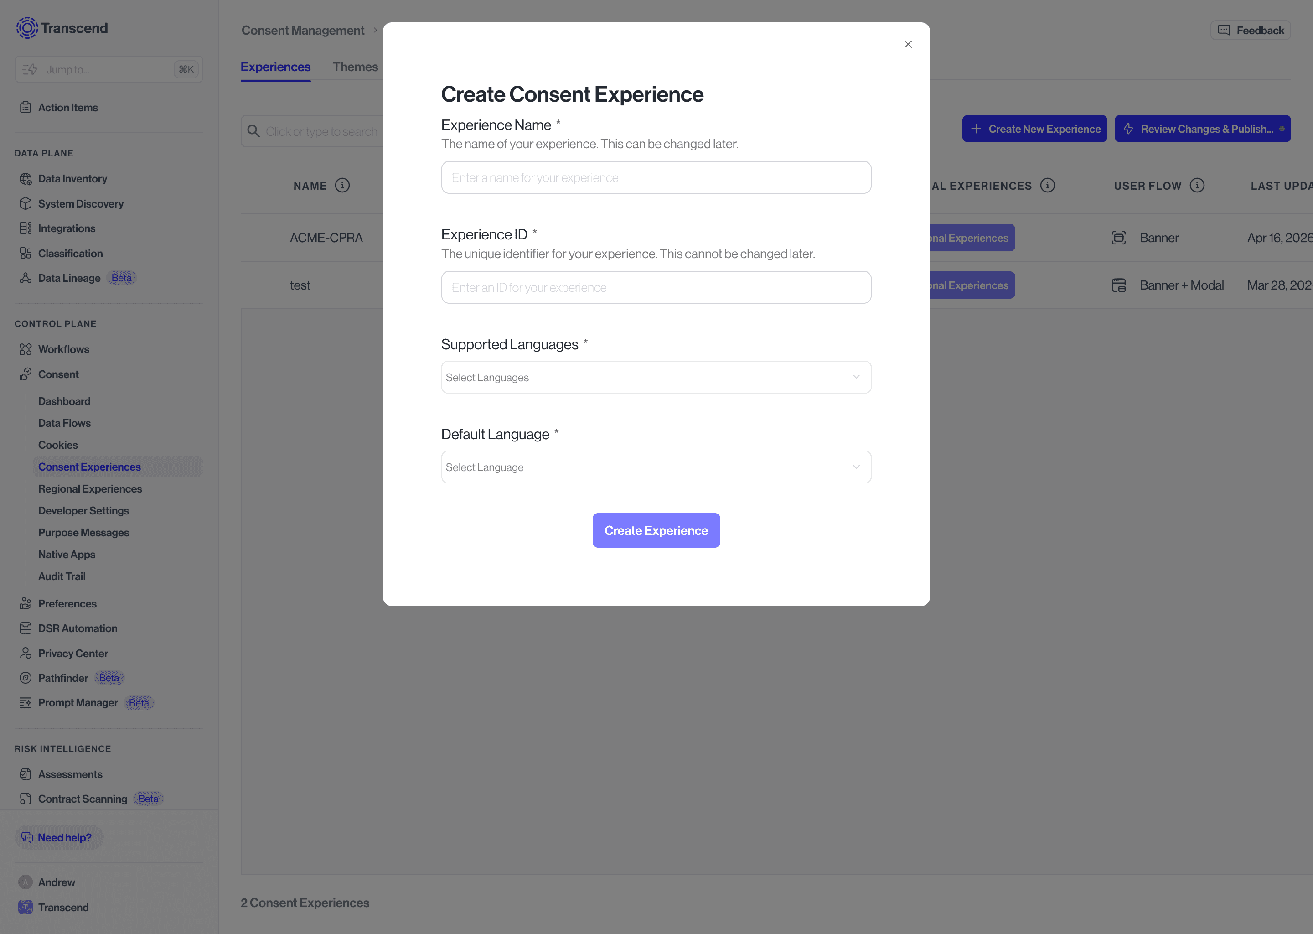Click the USER FLOW column info icon
Viewport: 1313px width, 934px height.
tap(1198, 185)
